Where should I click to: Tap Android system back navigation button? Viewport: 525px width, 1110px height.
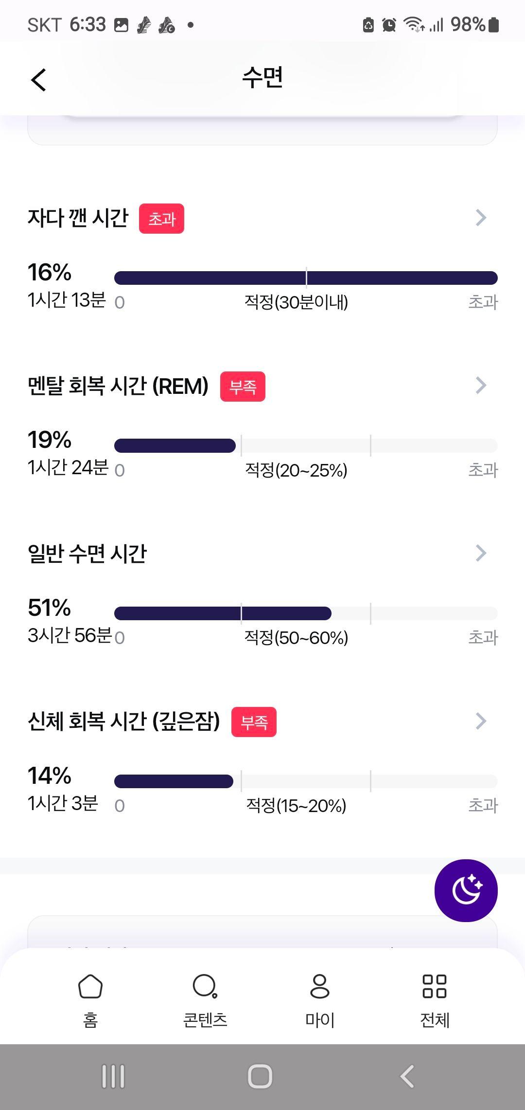point(407,1076)
